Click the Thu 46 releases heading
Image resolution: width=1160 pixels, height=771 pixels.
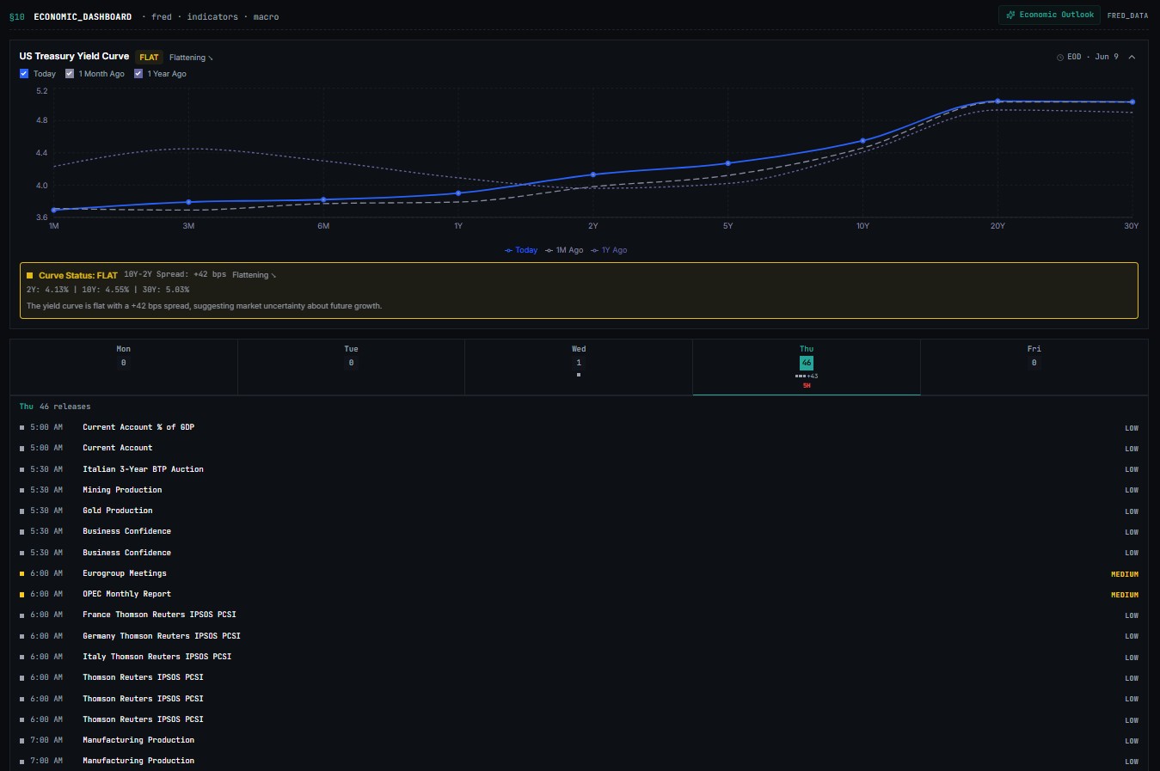55,407
